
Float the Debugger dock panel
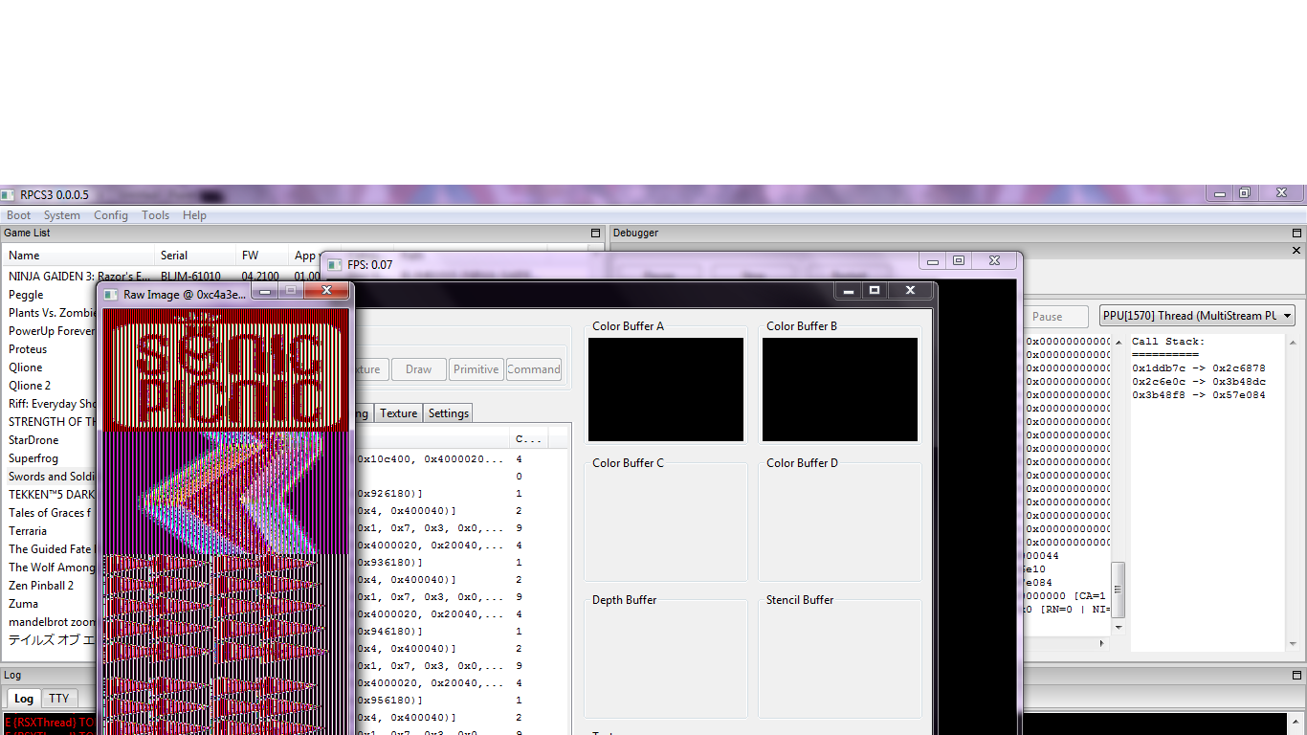coord(1297,234)
